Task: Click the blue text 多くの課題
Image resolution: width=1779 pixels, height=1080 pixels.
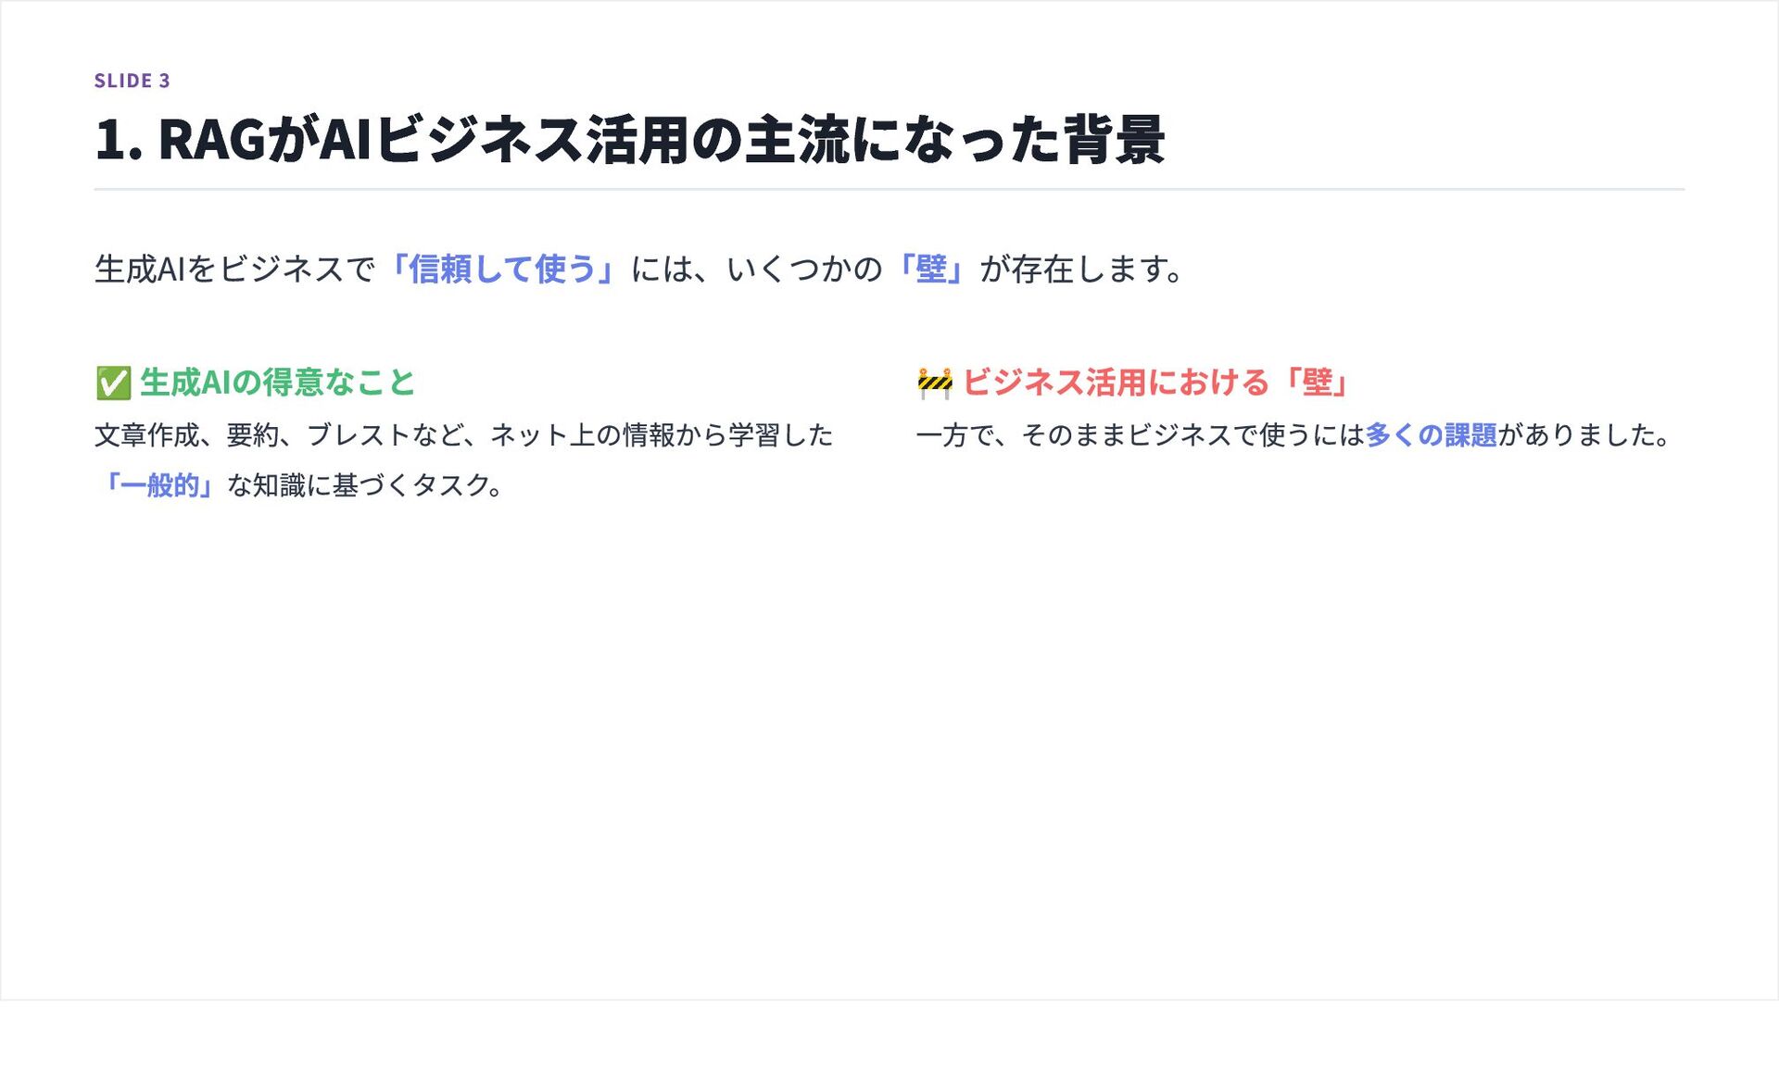Action: tap(1431, 435)
